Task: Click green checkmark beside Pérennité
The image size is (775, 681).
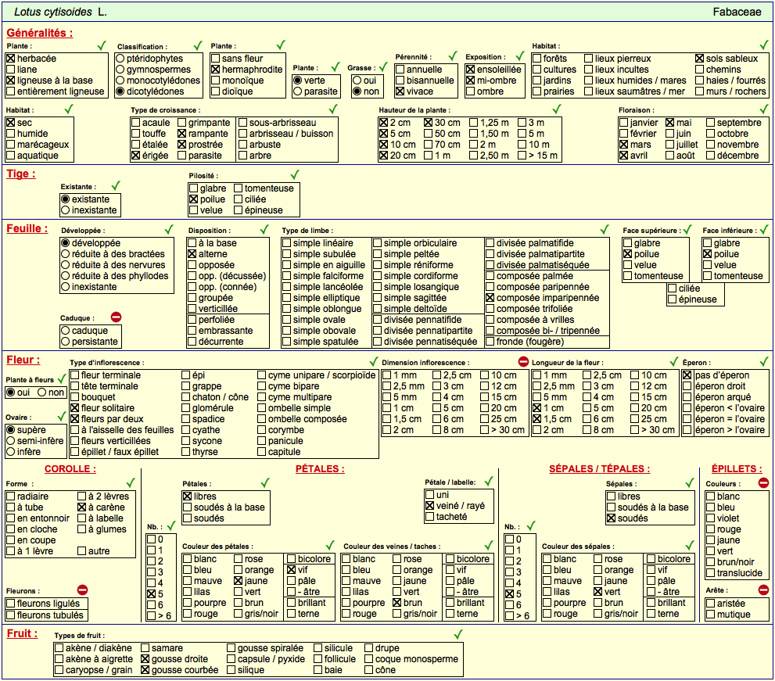Action: point(453,56)
